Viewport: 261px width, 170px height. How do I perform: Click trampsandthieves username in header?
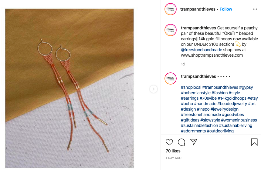198,9
